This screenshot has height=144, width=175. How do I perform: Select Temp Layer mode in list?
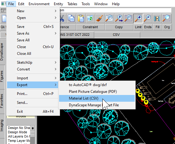19,141
